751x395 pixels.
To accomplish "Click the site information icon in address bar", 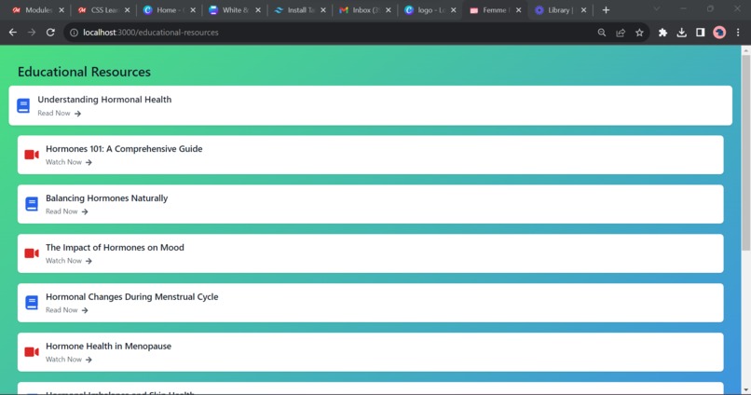I will (74, 33).
